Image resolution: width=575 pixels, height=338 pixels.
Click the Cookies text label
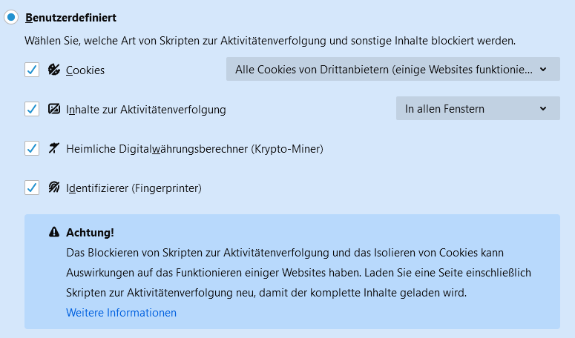pos(85,70)
